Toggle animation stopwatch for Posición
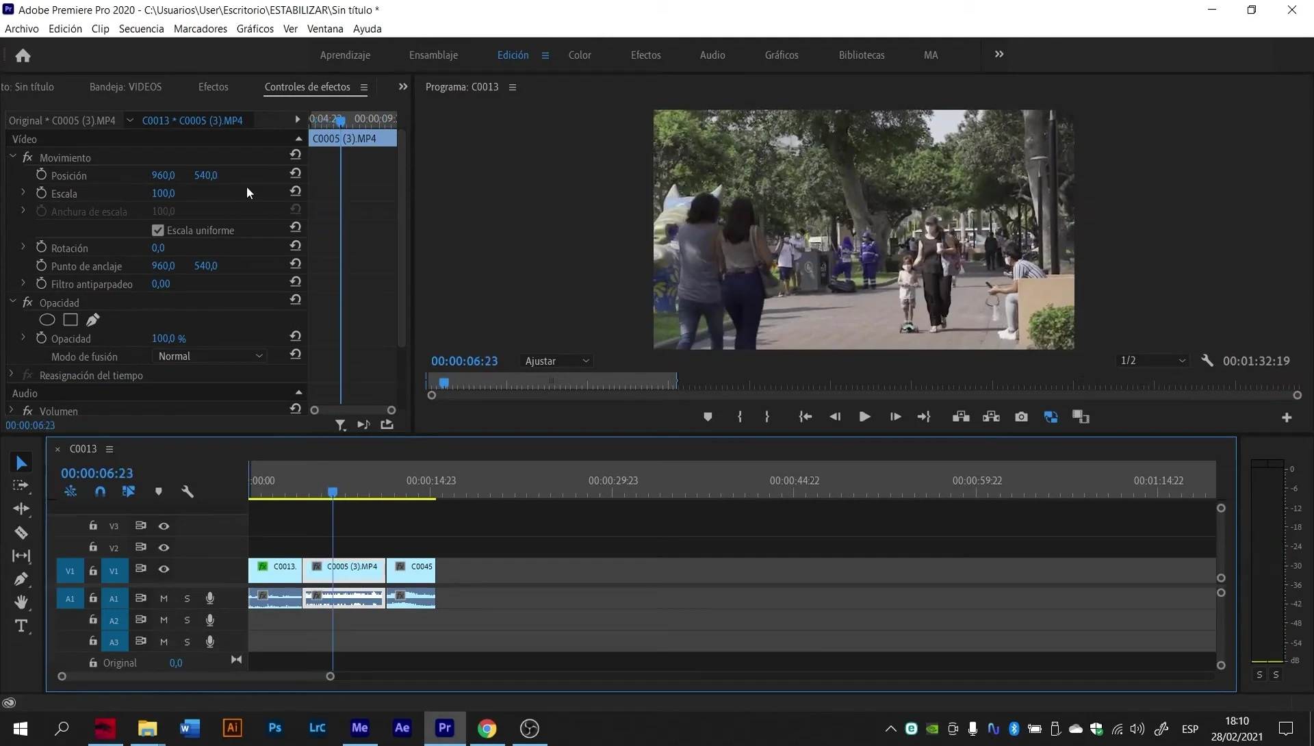The height and width of the screenshot is (746, 1314). pyautogui.click(x=41, y=175)
